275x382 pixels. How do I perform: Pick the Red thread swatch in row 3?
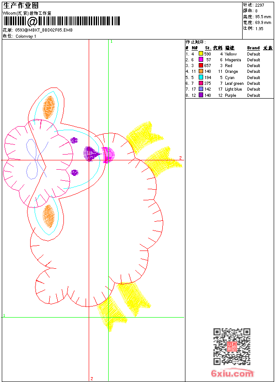click(201, 65)
